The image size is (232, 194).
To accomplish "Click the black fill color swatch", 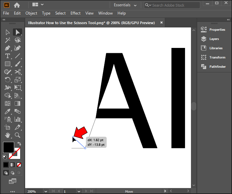I will click(x=8, y=147).
